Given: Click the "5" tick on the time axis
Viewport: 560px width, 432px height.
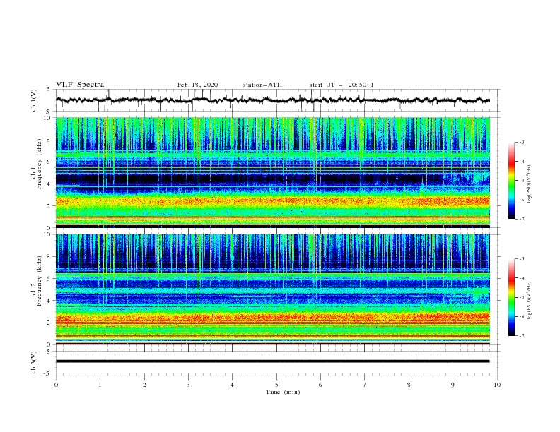Looking at the screenshot, I should coord(276,385).
